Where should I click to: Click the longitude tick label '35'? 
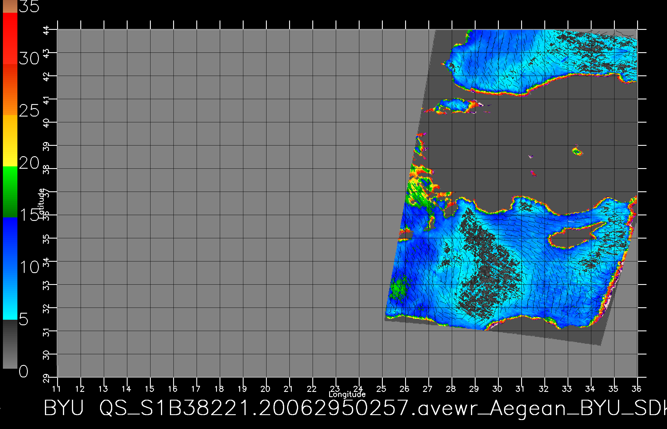click(613, 389)
